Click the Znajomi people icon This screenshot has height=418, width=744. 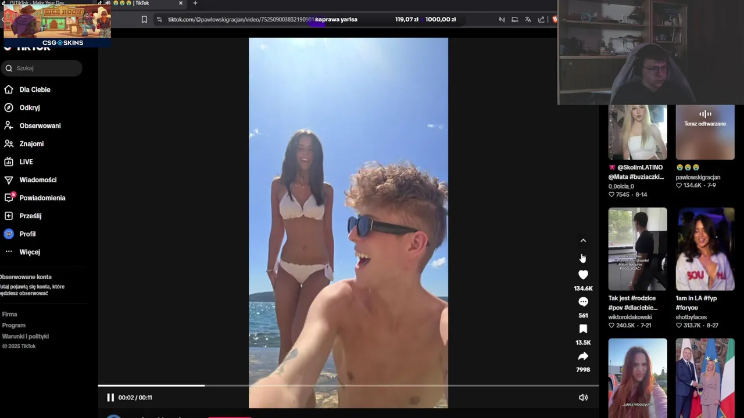coord(9,143)
